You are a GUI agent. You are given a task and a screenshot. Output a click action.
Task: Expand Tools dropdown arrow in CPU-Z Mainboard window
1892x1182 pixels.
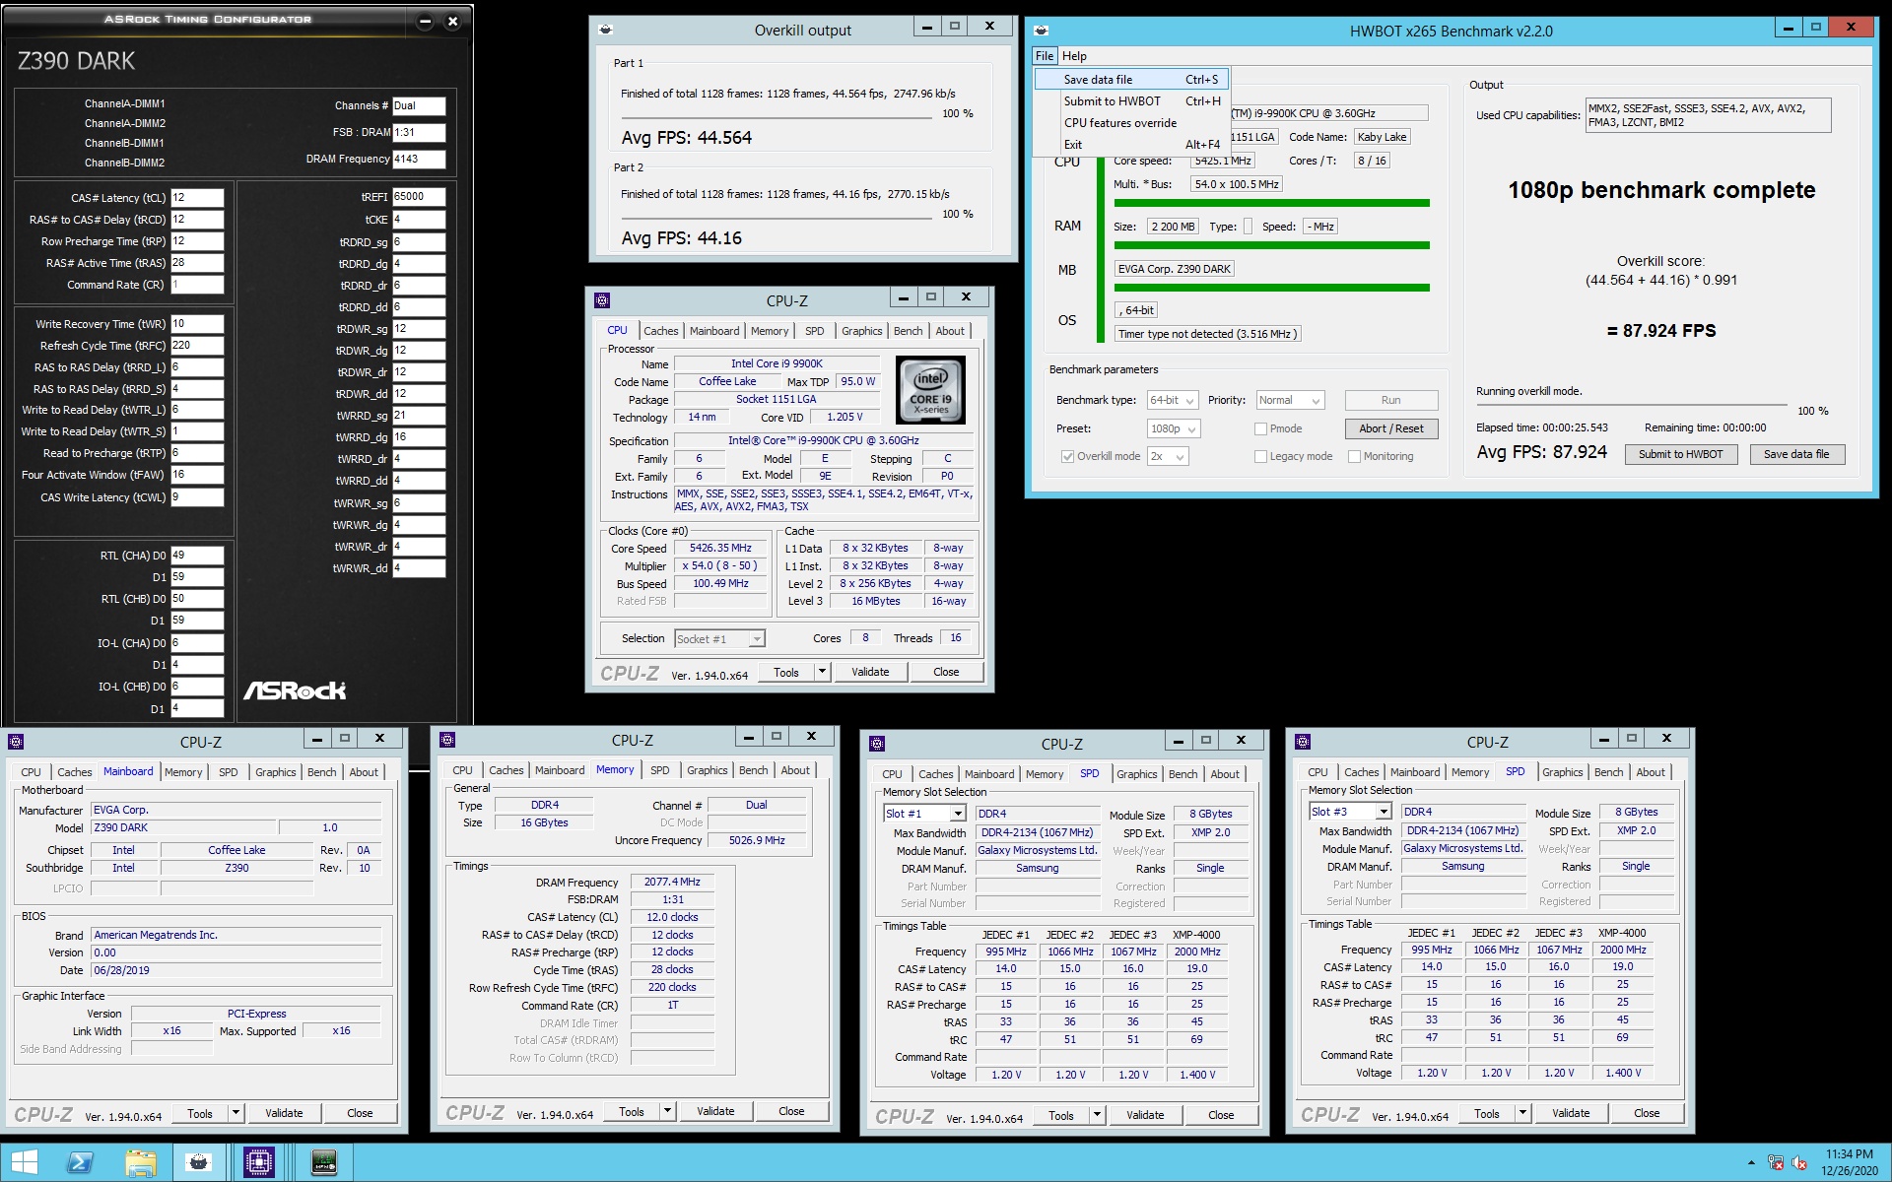(x=236, y=1113)
